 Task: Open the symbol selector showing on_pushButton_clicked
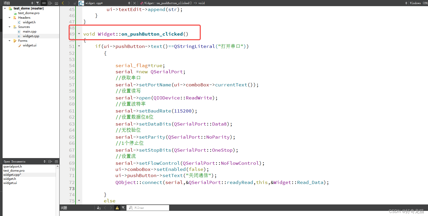pyautogui.click(x=174, y=3)
